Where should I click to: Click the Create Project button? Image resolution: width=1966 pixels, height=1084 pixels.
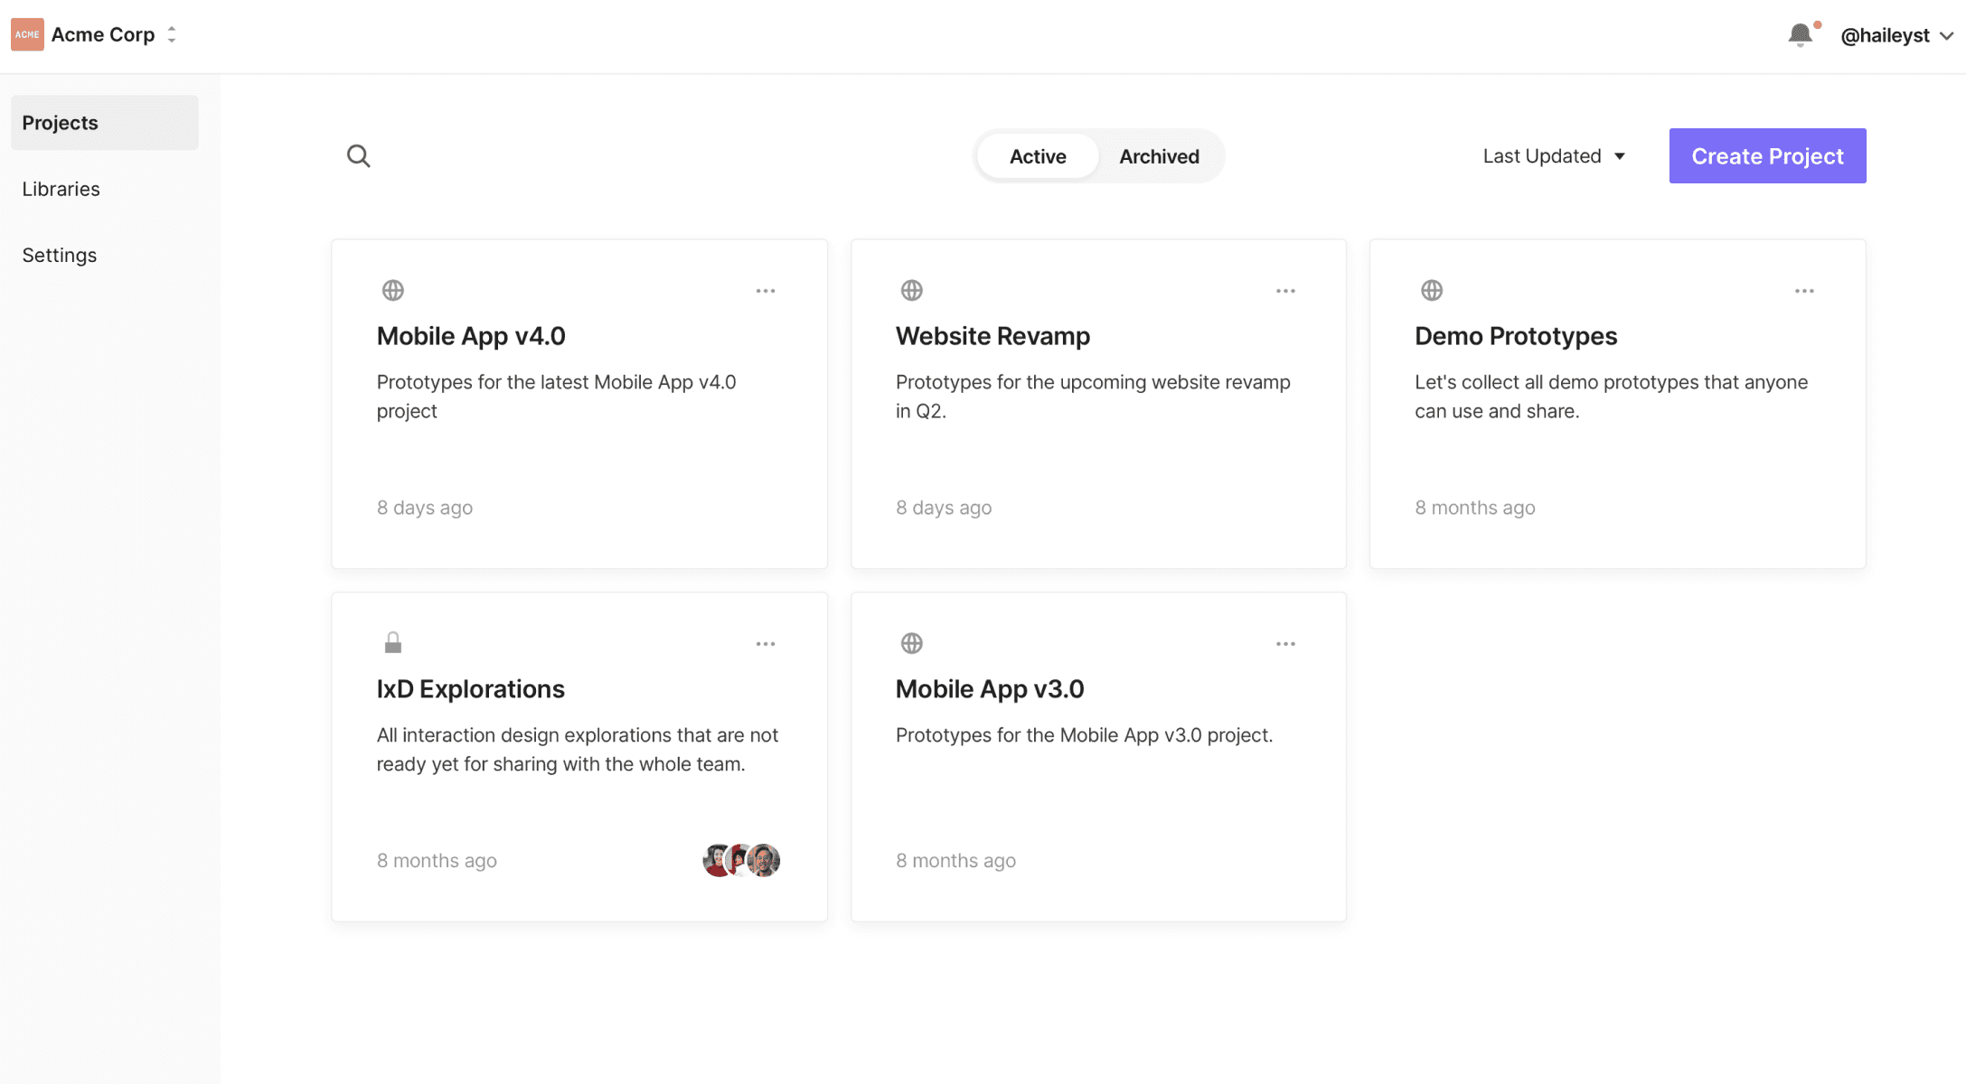coord(1767,155)
